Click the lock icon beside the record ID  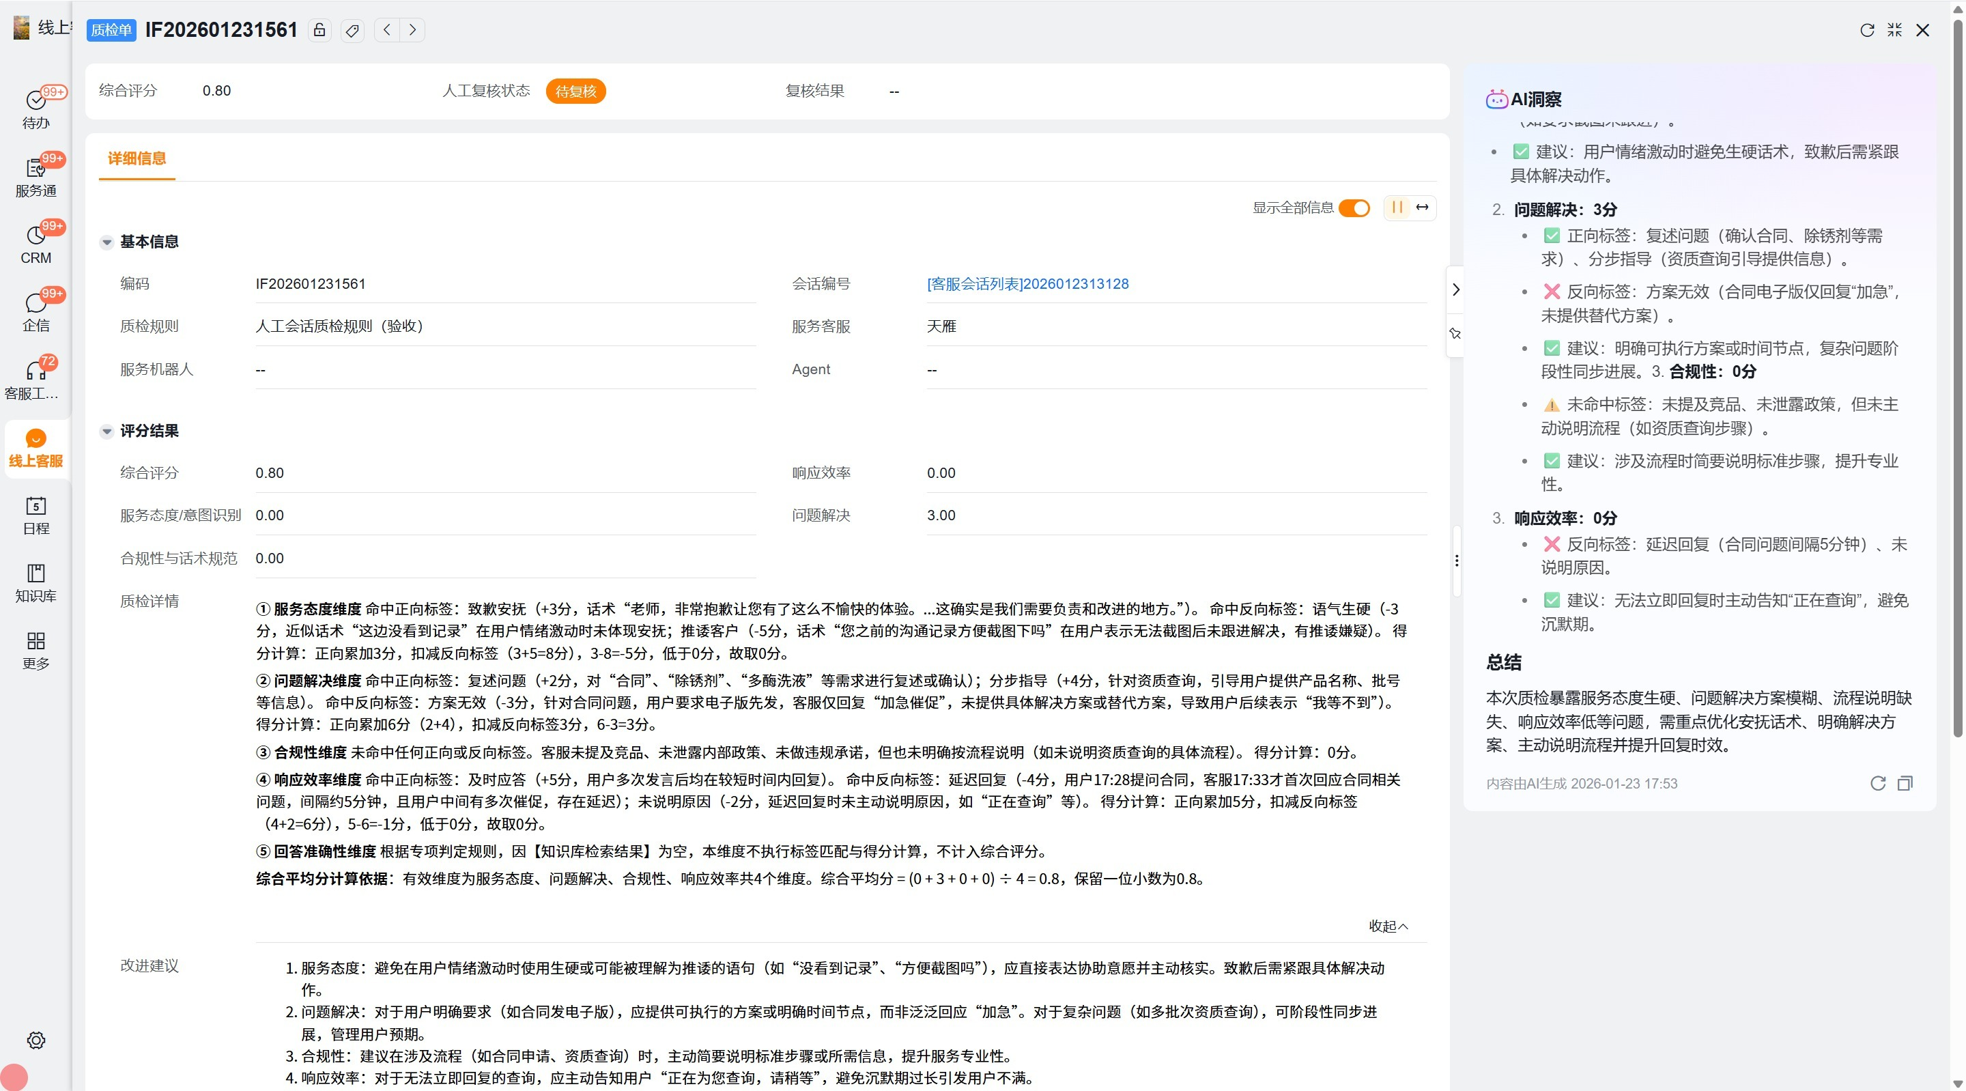319,30
